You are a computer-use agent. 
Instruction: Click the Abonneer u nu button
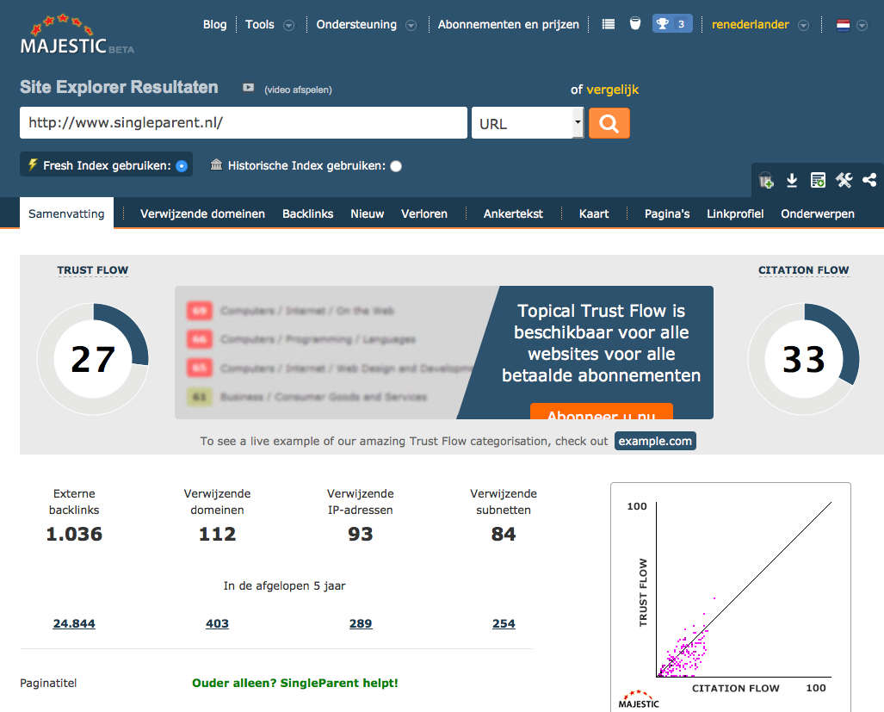[x=602, y=412]
